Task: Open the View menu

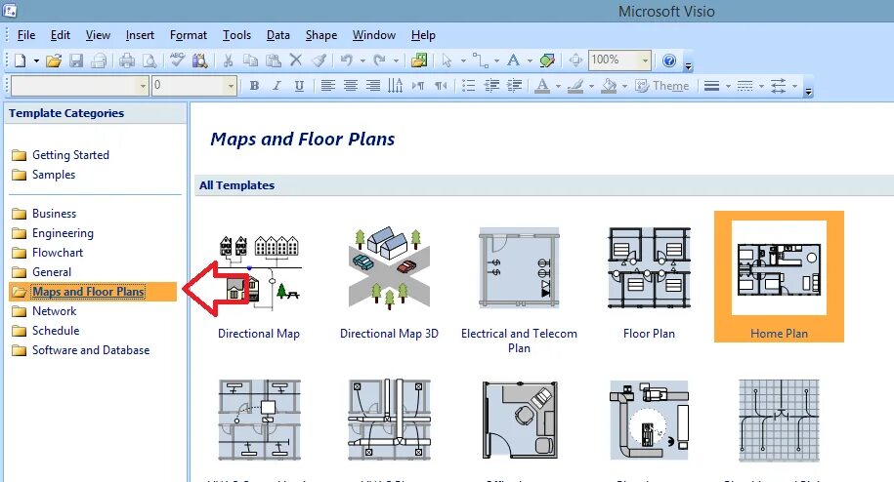Action: (x=98, y=35)
